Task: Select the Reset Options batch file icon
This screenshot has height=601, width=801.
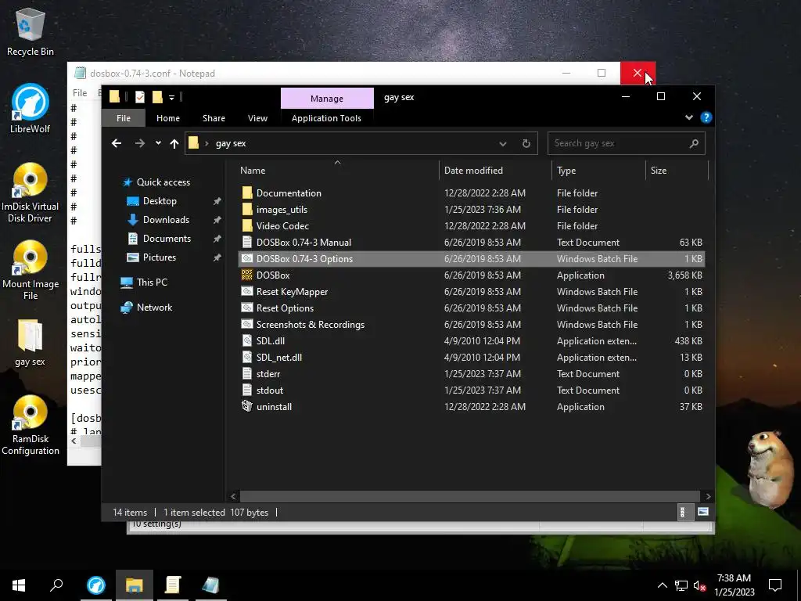Action: [x=247, y=308]
